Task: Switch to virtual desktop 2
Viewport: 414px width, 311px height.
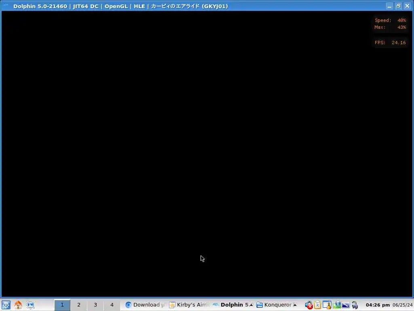Action: tap(79, 305)
